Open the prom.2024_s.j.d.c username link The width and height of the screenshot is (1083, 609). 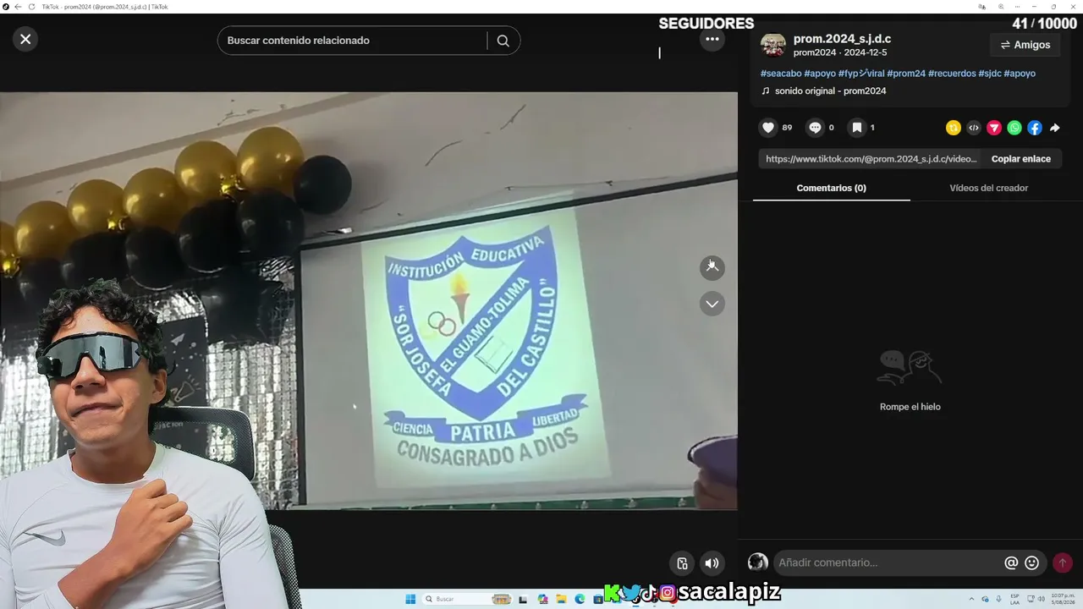pos(842,39)
